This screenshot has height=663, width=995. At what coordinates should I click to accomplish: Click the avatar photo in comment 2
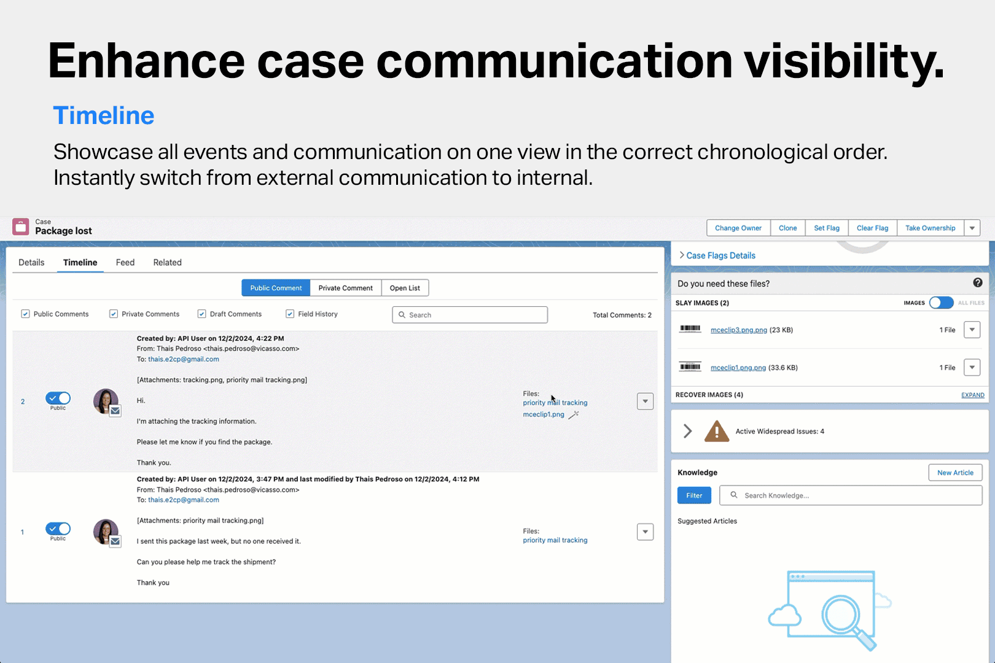(106, 401)
